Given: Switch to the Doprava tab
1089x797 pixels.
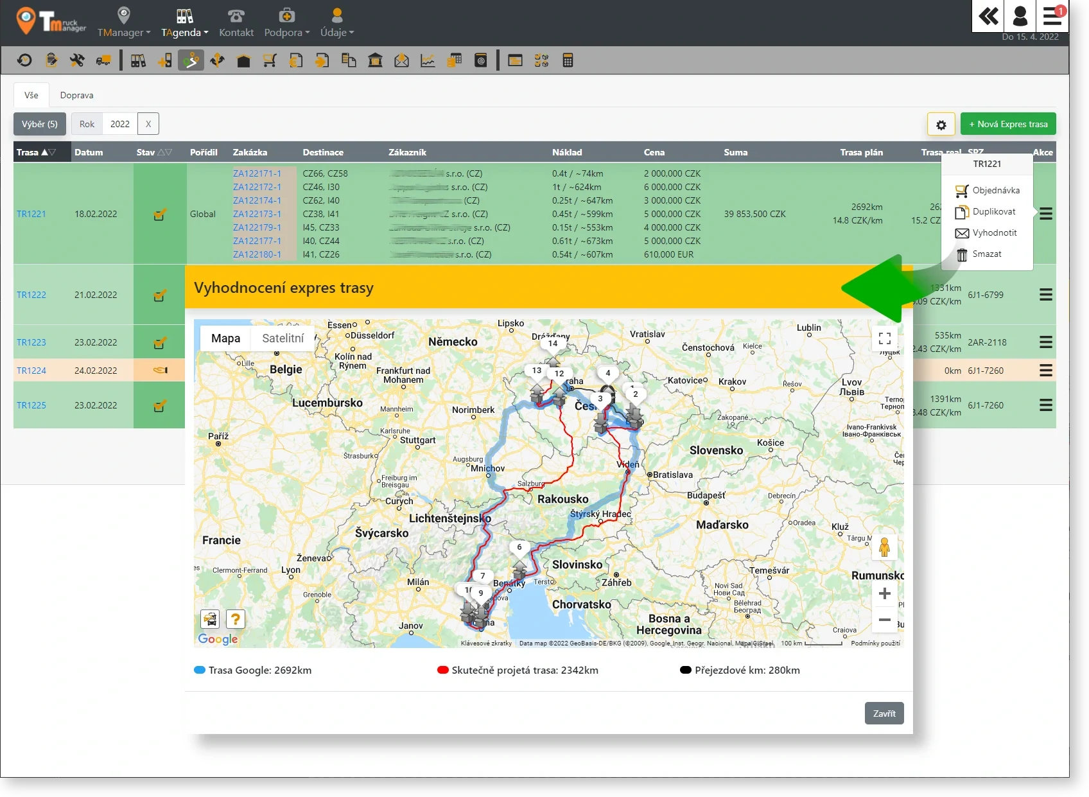Looking at the screenshot, I should (76, 95).
